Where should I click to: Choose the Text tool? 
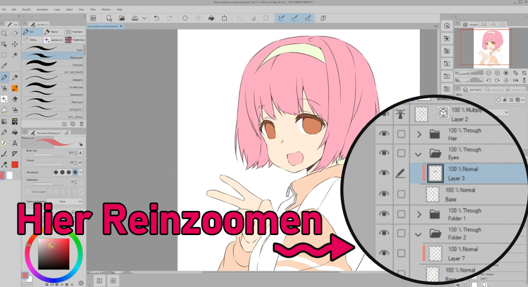coord(15,143)
